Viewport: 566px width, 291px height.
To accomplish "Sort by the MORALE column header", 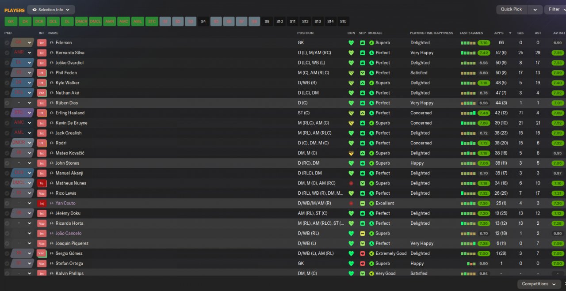I will click(375, 33).
